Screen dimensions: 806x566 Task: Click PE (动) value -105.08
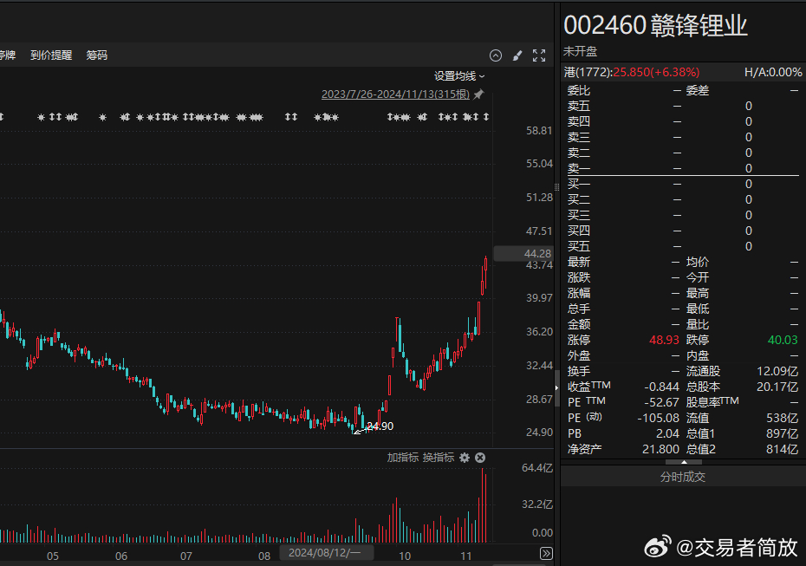coord(658,418)
